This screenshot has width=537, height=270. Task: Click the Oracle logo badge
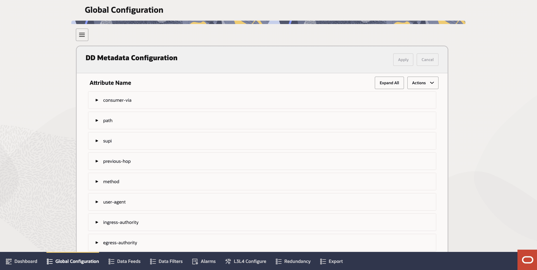(527, 260)
